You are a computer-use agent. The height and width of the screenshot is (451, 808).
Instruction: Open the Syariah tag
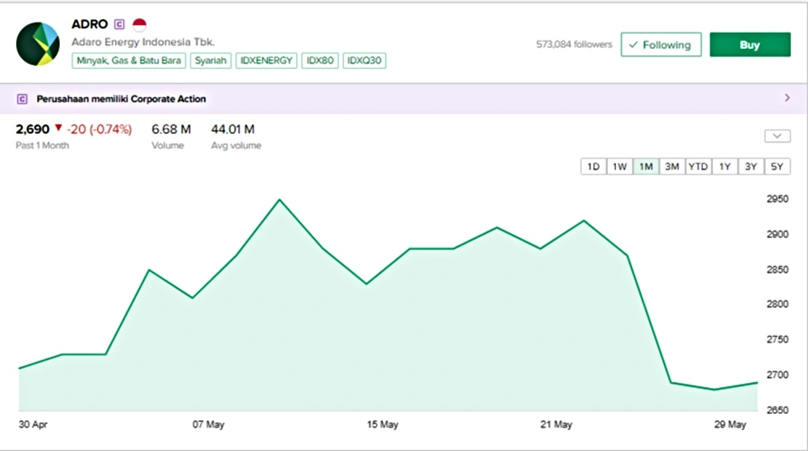pyautogui.click(x=211, y=61)
